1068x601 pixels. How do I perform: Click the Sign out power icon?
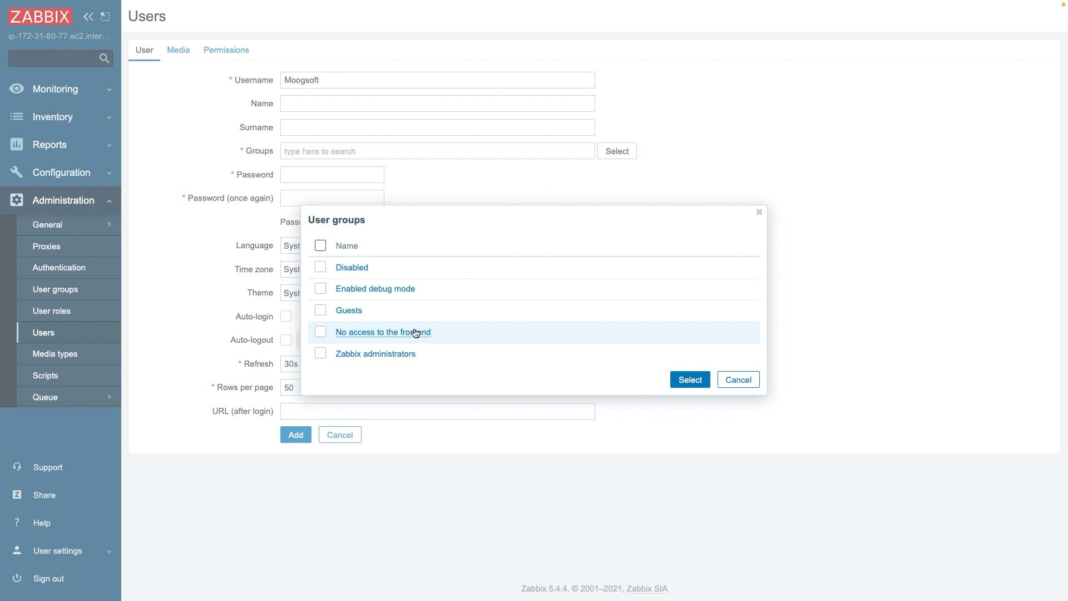click(17, 578)
